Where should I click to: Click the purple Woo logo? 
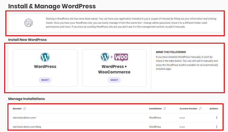pos(121,57)
